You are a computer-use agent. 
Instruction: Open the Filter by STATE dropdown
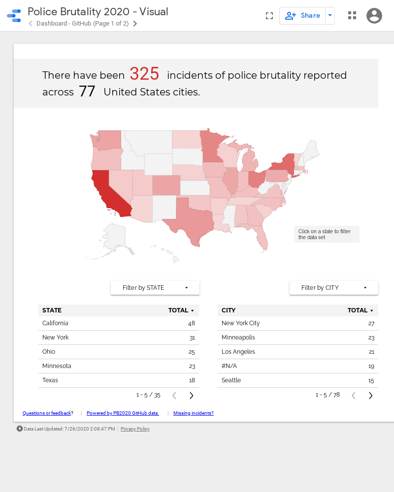155,288
